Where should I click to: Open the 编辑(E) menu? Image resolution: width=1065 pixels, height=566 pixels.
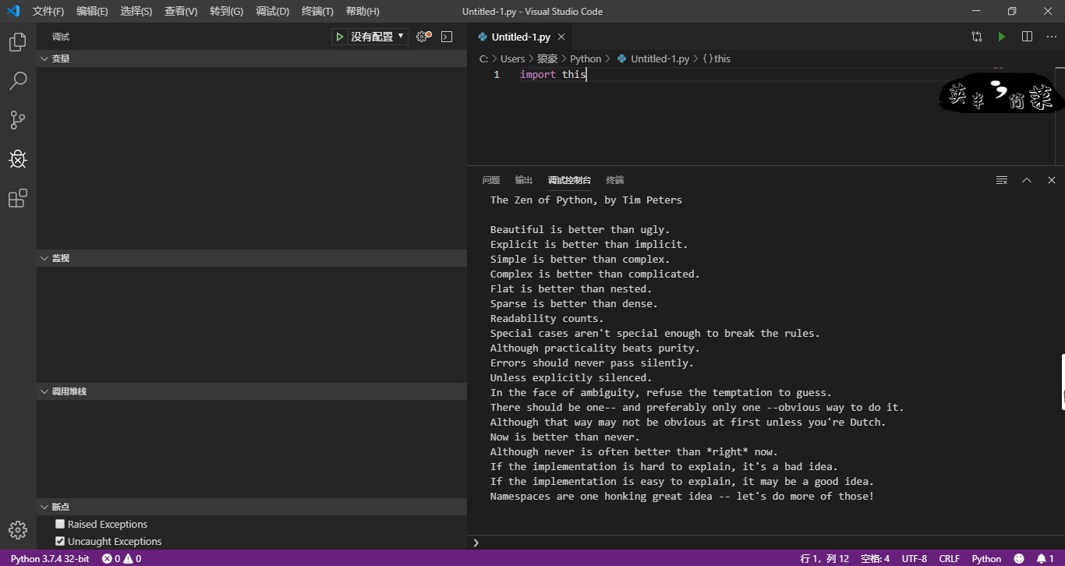click(x=92, y=11)
